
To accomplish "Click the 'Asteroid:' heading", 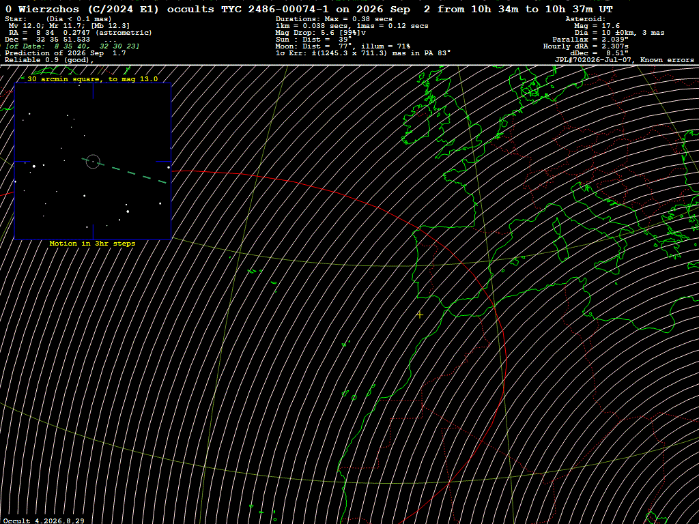I will [x=585, y=19].
